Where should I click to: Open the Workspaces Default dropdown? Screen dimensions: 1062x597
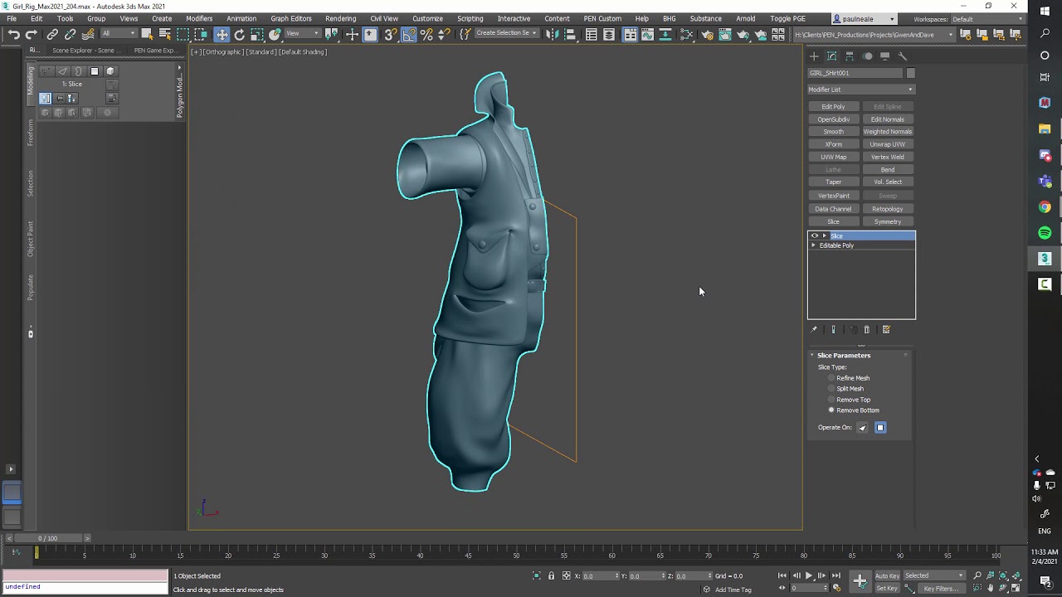coord(987,19)
